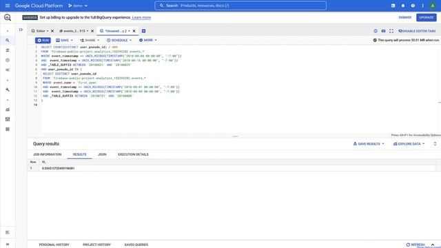Close the Unsaved query 2 tab
This screenshot has height=248, width=441.
tap(134, 31)
